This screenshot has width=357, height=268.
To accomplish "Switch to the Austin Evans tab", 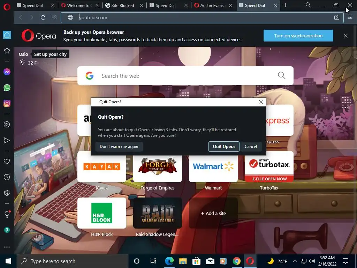I will pos(212,5).
